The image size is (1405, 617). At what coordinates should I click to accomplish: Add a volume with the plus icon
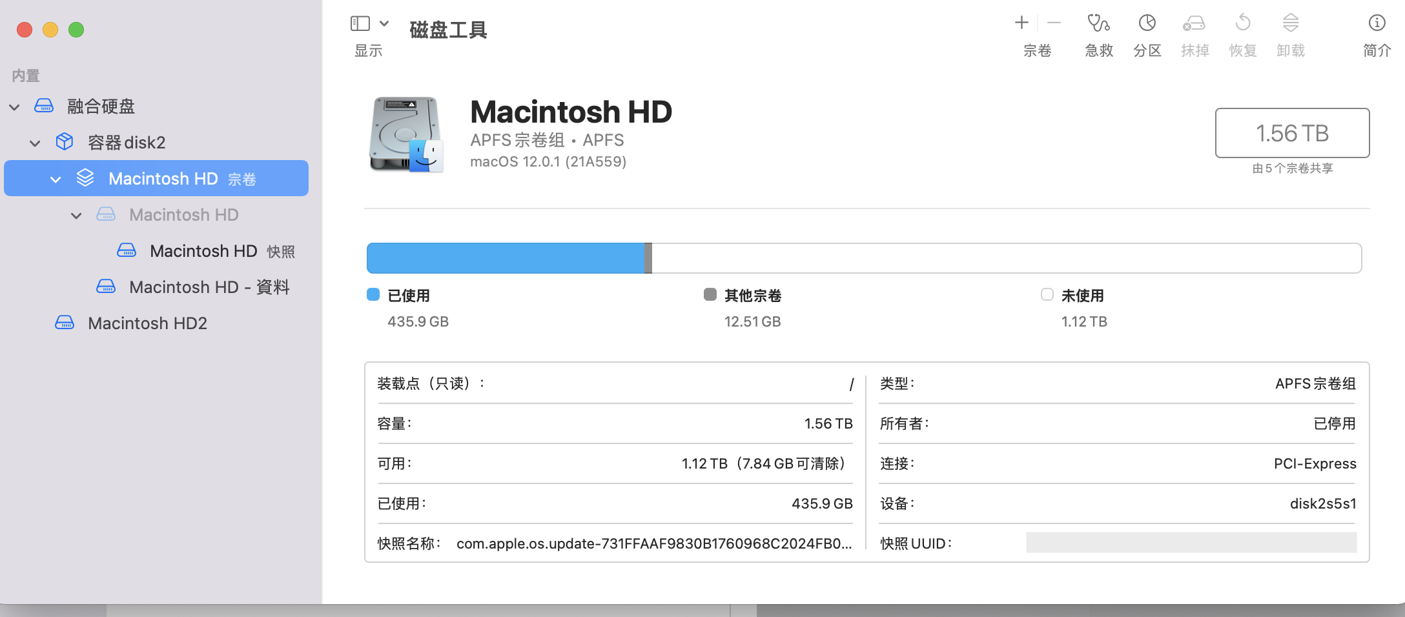click(x=1021, y=23)
